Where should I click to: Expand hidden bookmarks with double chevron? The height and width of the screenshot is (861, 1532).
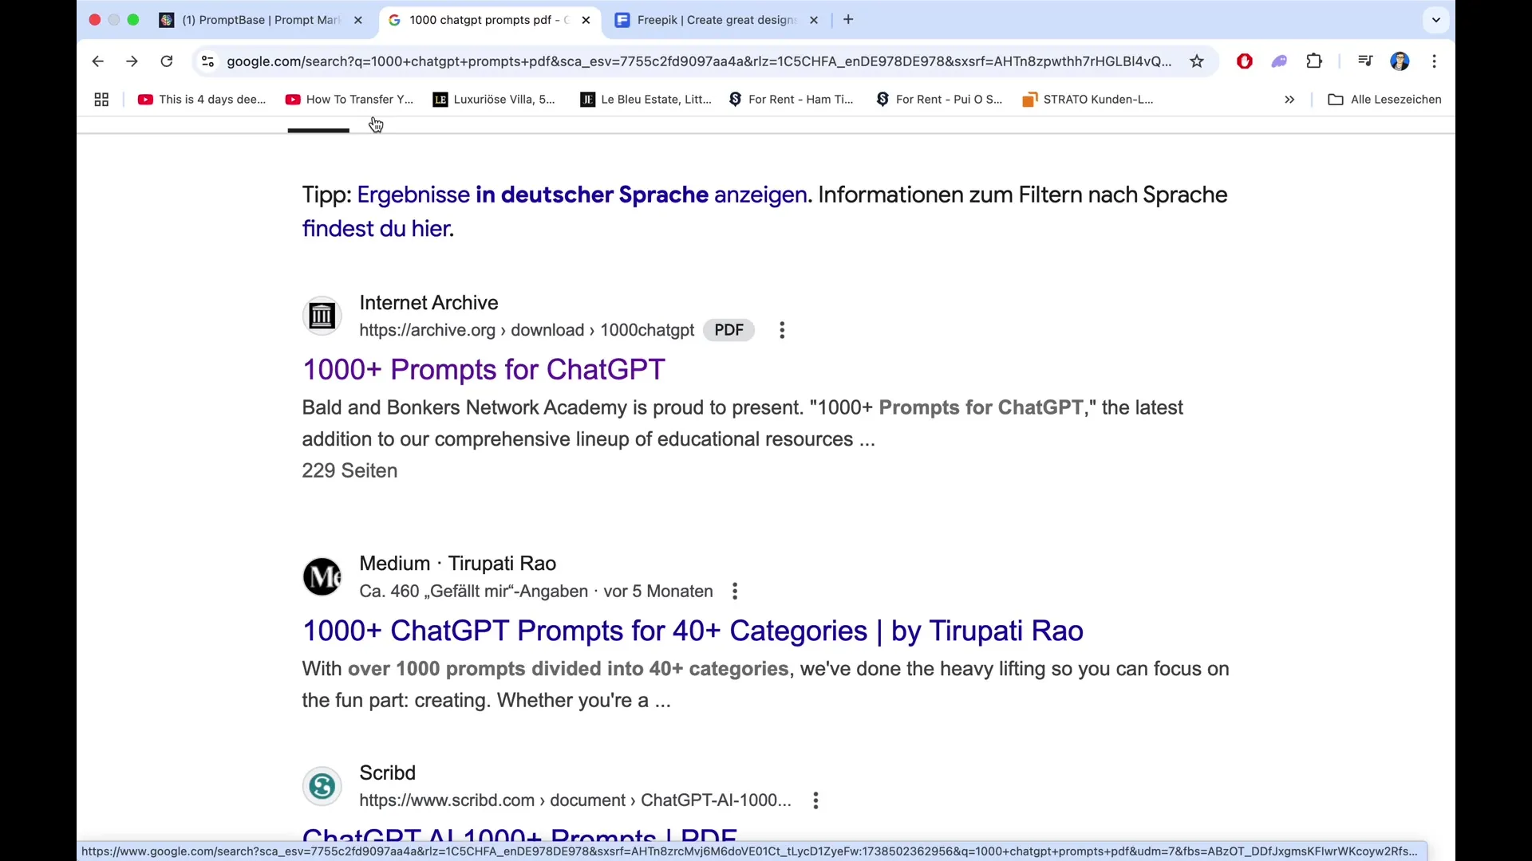(1289, 100)
